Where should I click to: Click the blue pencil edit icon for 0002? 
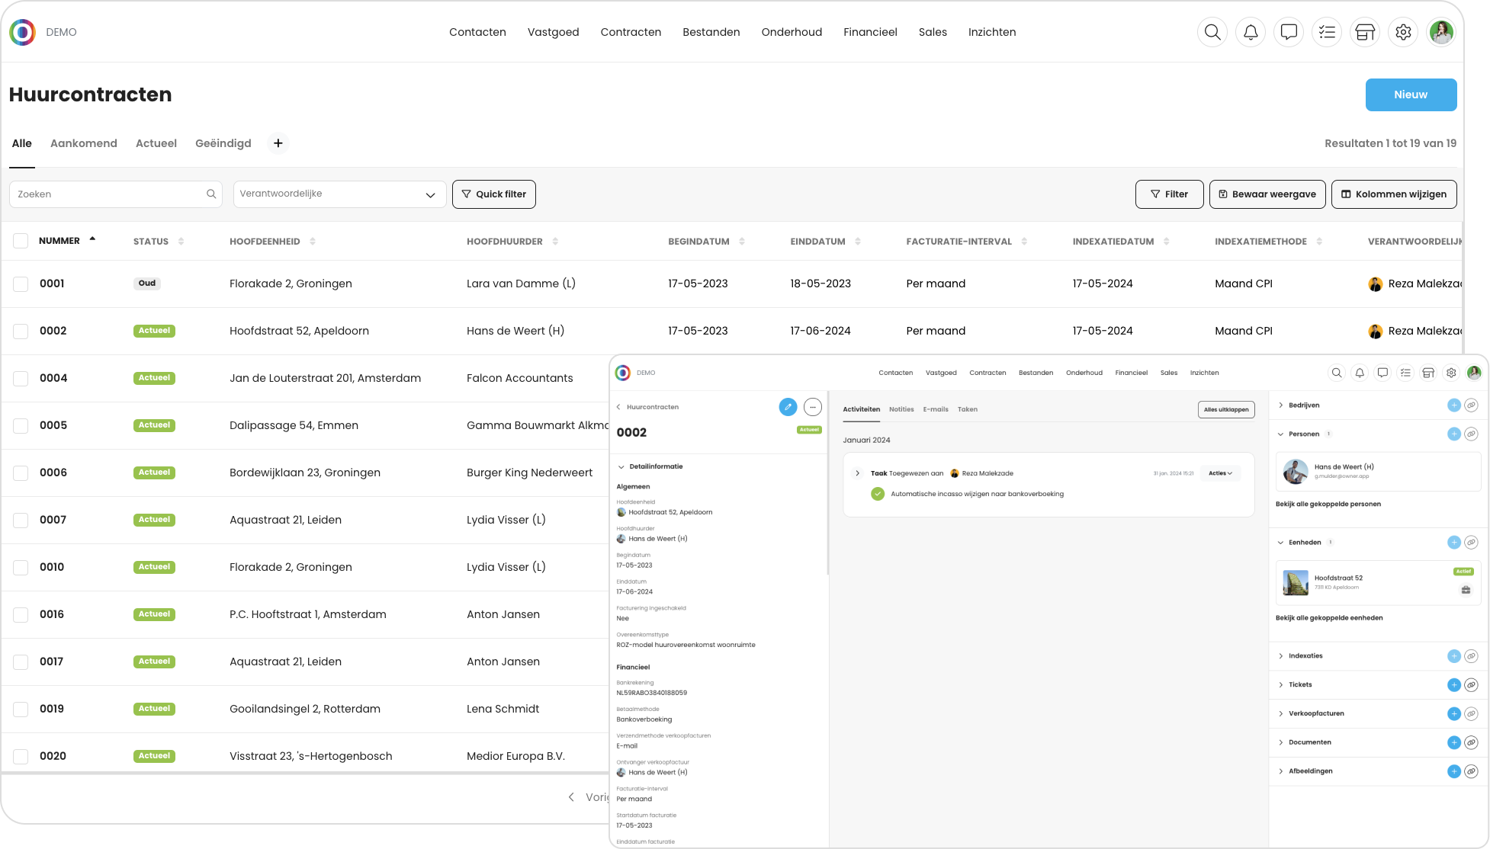pyautogui.click(x=788, y=407)
